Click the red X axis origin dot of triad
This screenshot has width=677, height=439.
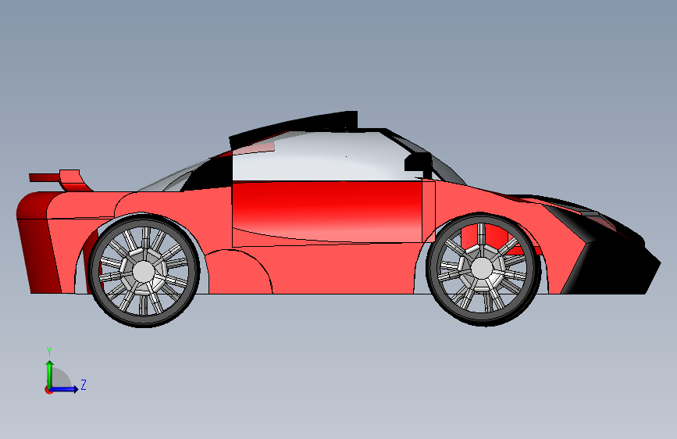pyautogui.click(x=48, y=390)
